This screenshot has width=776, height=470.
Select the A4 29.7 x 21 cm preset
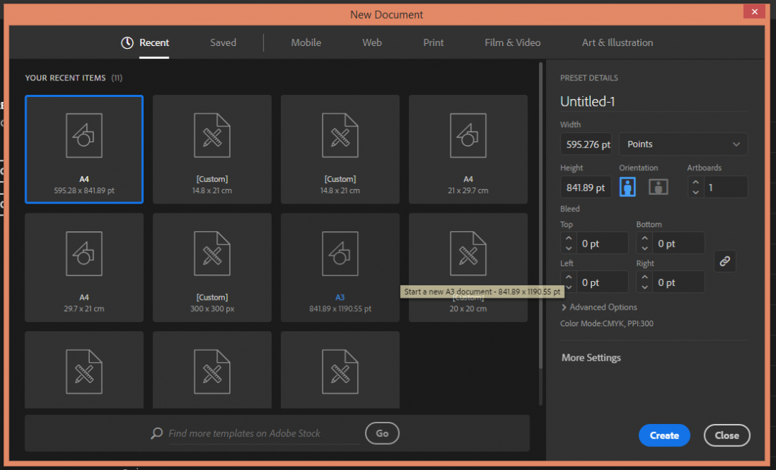(84, 267)
